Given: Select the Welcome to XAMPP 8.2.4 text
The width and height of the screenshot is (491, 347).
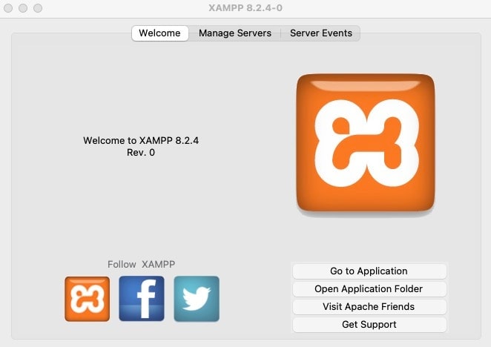Looking at the screenshot, I should point(141,141).
